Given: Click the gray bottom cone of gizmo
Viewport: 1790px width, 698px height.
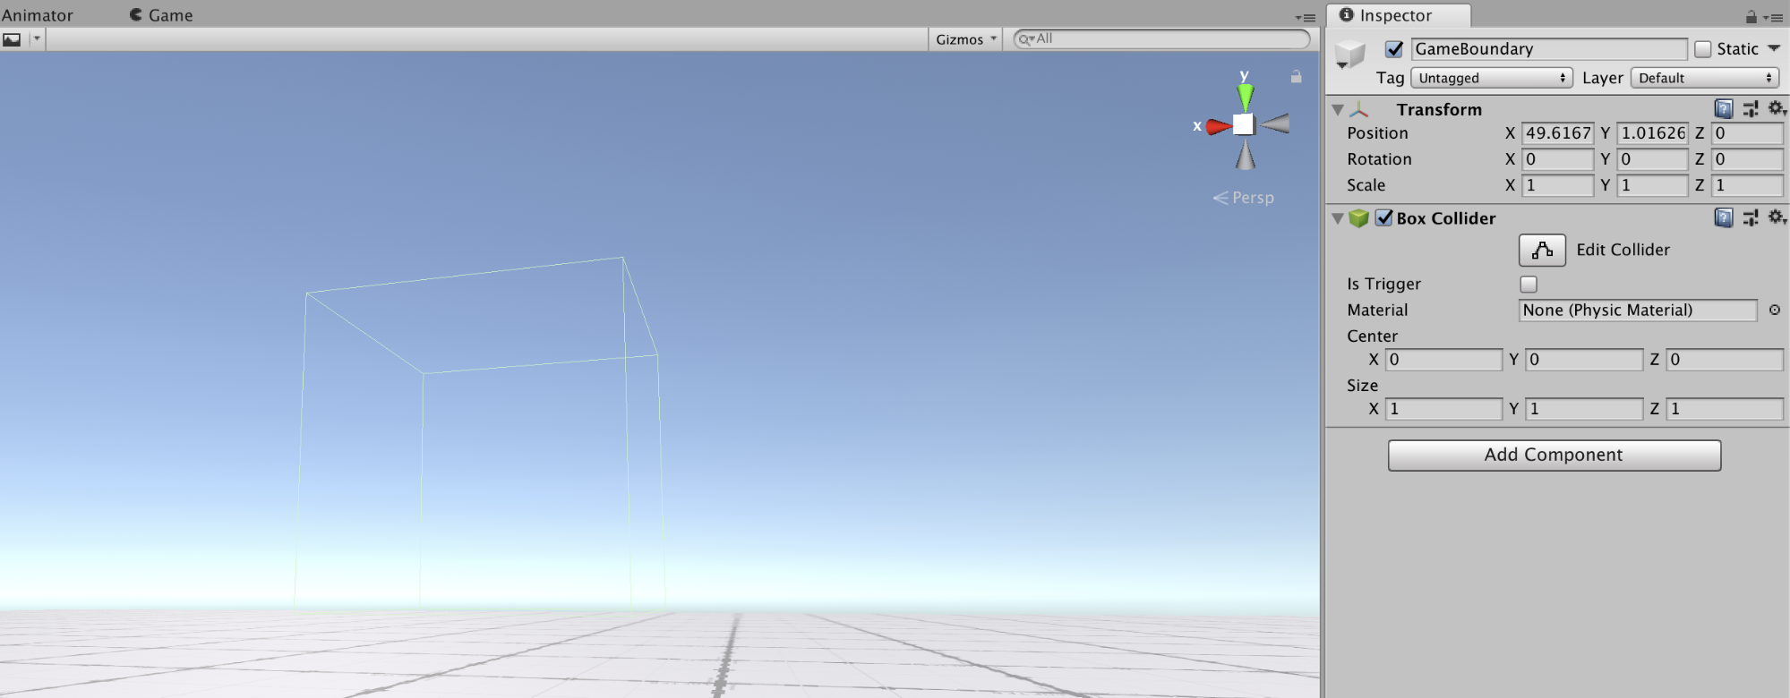Looking at the screenshot, I should click(1246, 154).
